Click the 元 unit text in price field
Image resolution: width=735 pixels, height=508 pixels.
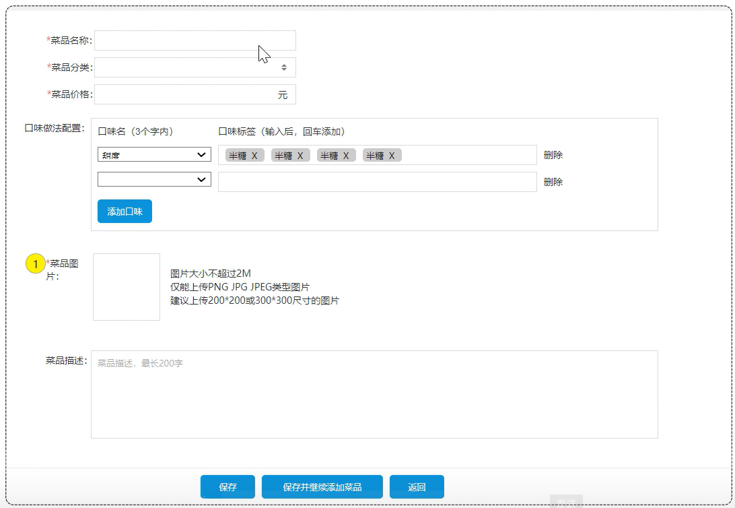(x=282, y=95)
